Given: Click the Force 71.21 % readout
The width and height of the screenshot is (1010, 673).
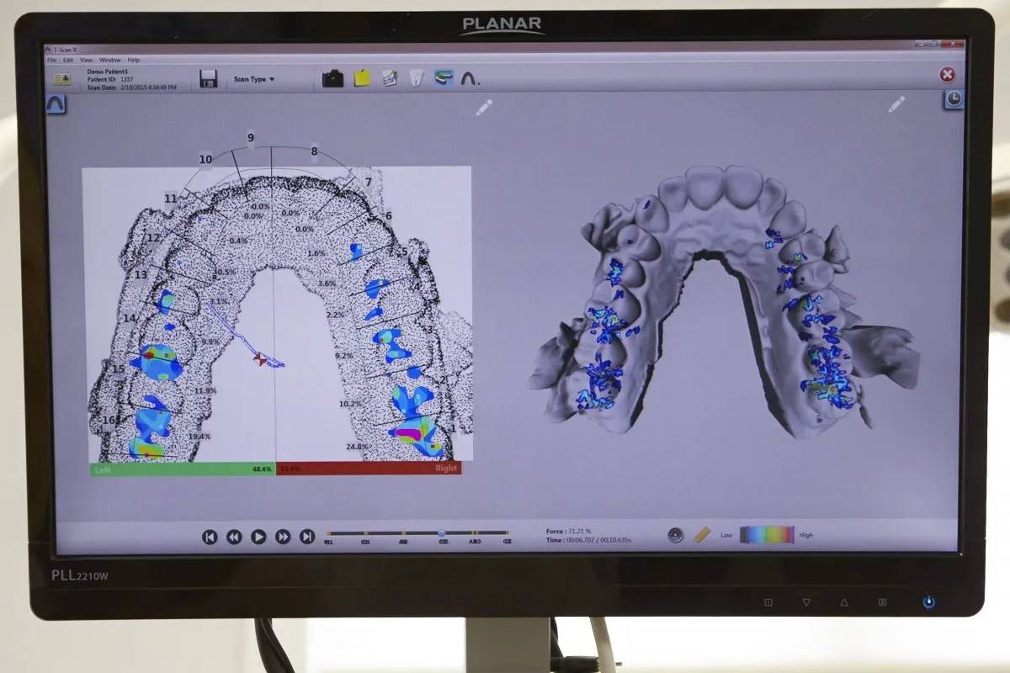Looking at the screenshot, I should pyautogui.click(x=568, y=532).
